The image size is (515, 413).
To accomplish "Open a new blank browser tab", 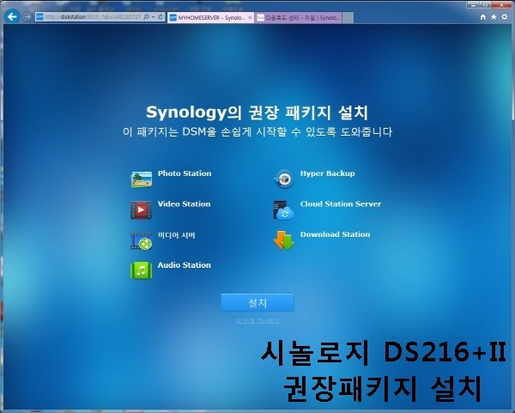I will pyautogui.click(x=348, y=18).
